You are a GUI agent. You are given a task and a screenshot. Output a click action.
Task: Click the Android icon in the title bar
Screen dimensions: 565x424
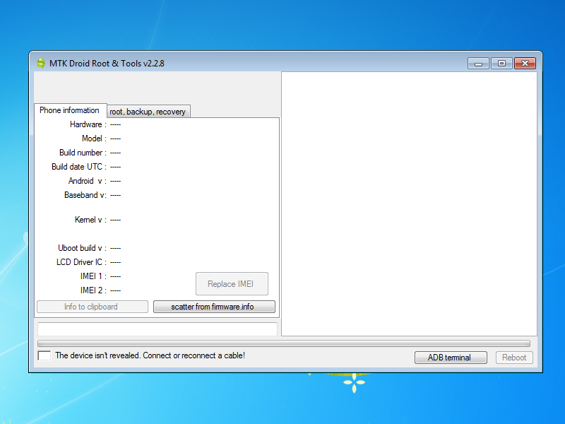(41, 63)
